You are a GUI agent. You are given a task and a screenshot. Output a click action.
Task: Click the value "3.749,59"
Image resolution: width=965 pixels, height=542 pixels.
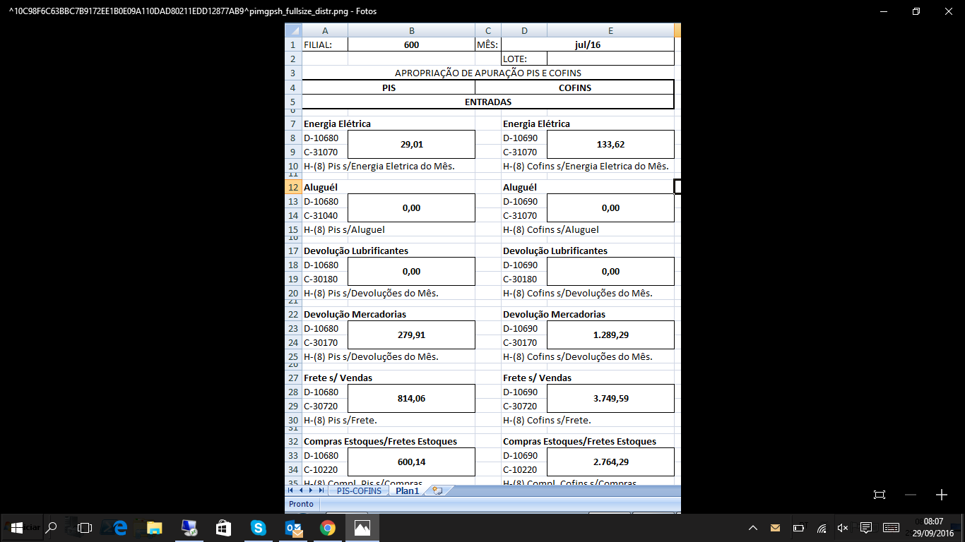point(610,398)
